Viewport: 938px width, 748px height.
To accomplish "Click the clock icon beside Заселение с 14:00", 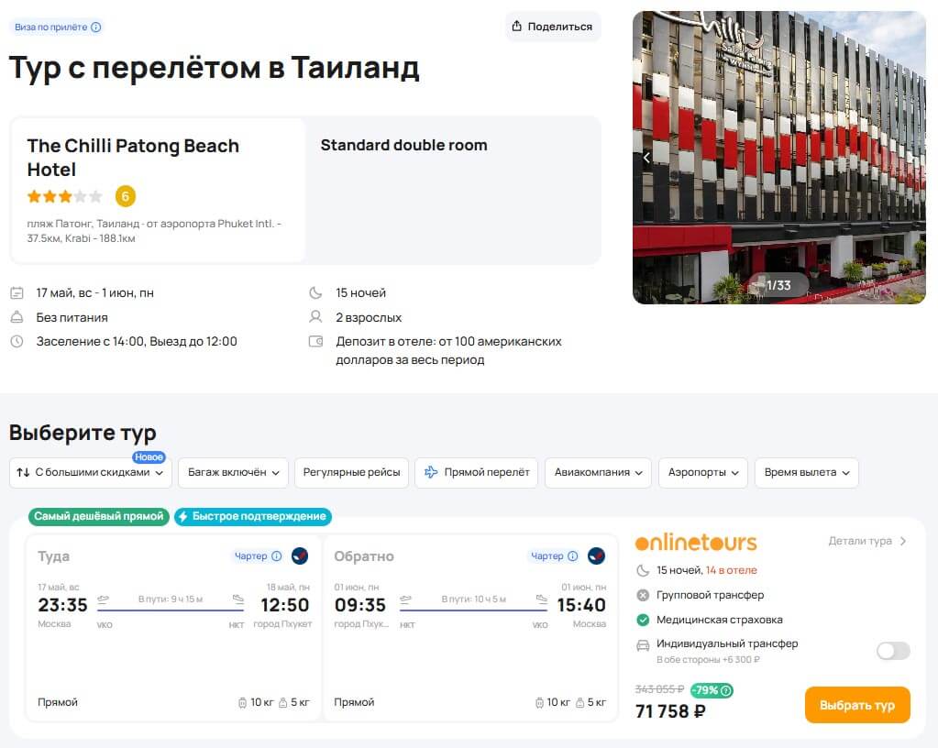I will (17, 341).
